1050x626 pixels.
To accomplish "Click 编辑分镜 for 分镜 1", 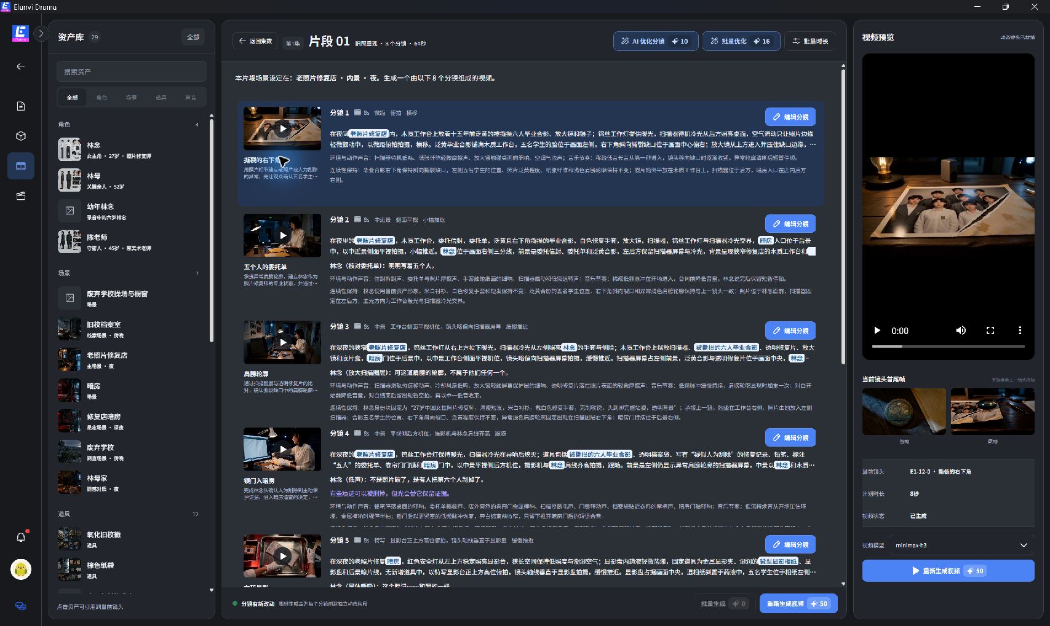I will (x=790, y=117).
